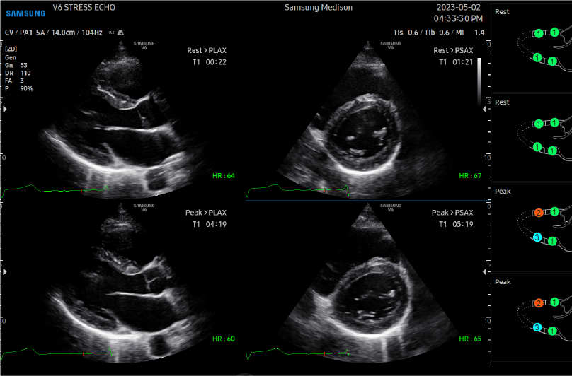Viewport: 572px width, 376px height.
Task: Click the cyan score 3 in lowest Peak diagram
Action: pos(537,327)
